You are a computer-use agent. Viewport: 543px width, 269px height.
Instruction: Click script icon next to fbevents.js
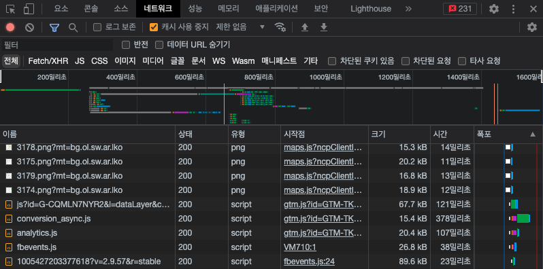click(10, 247)
